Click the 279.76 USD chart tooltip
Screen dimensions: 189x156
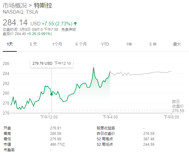pyautogui.click(x=51, y=63)
